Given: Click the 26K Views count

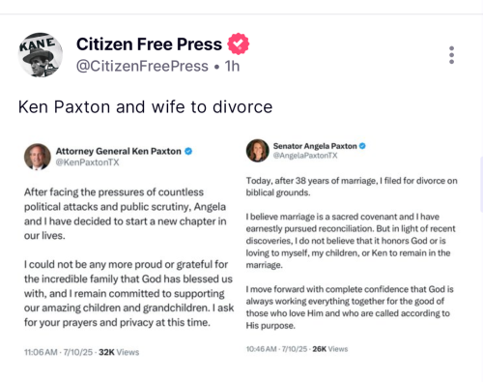Looking at the screenshot, I should 330,349.
